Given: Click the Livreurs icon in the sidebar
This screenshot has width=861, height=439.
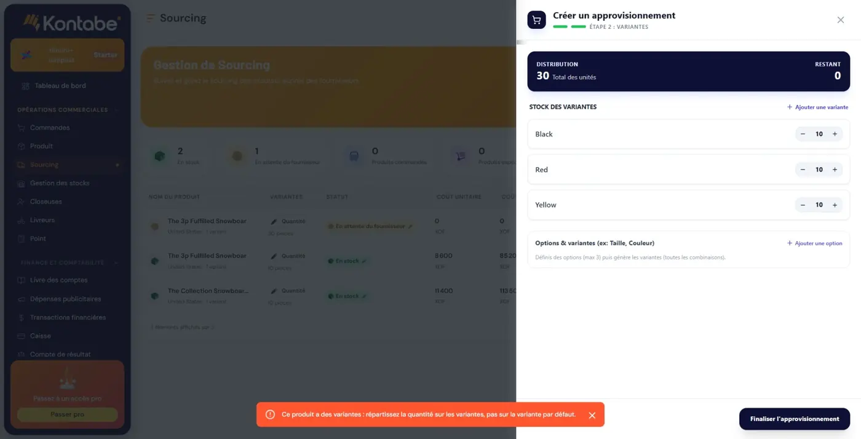Looking at the screenshot, I should pyautogui.click(x=22, y=220).
